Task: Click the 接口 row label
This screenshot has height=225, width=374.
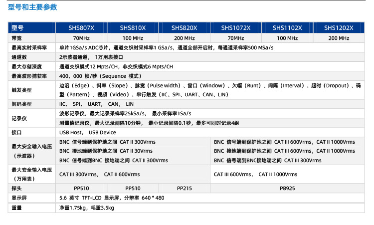Action: 16,132
